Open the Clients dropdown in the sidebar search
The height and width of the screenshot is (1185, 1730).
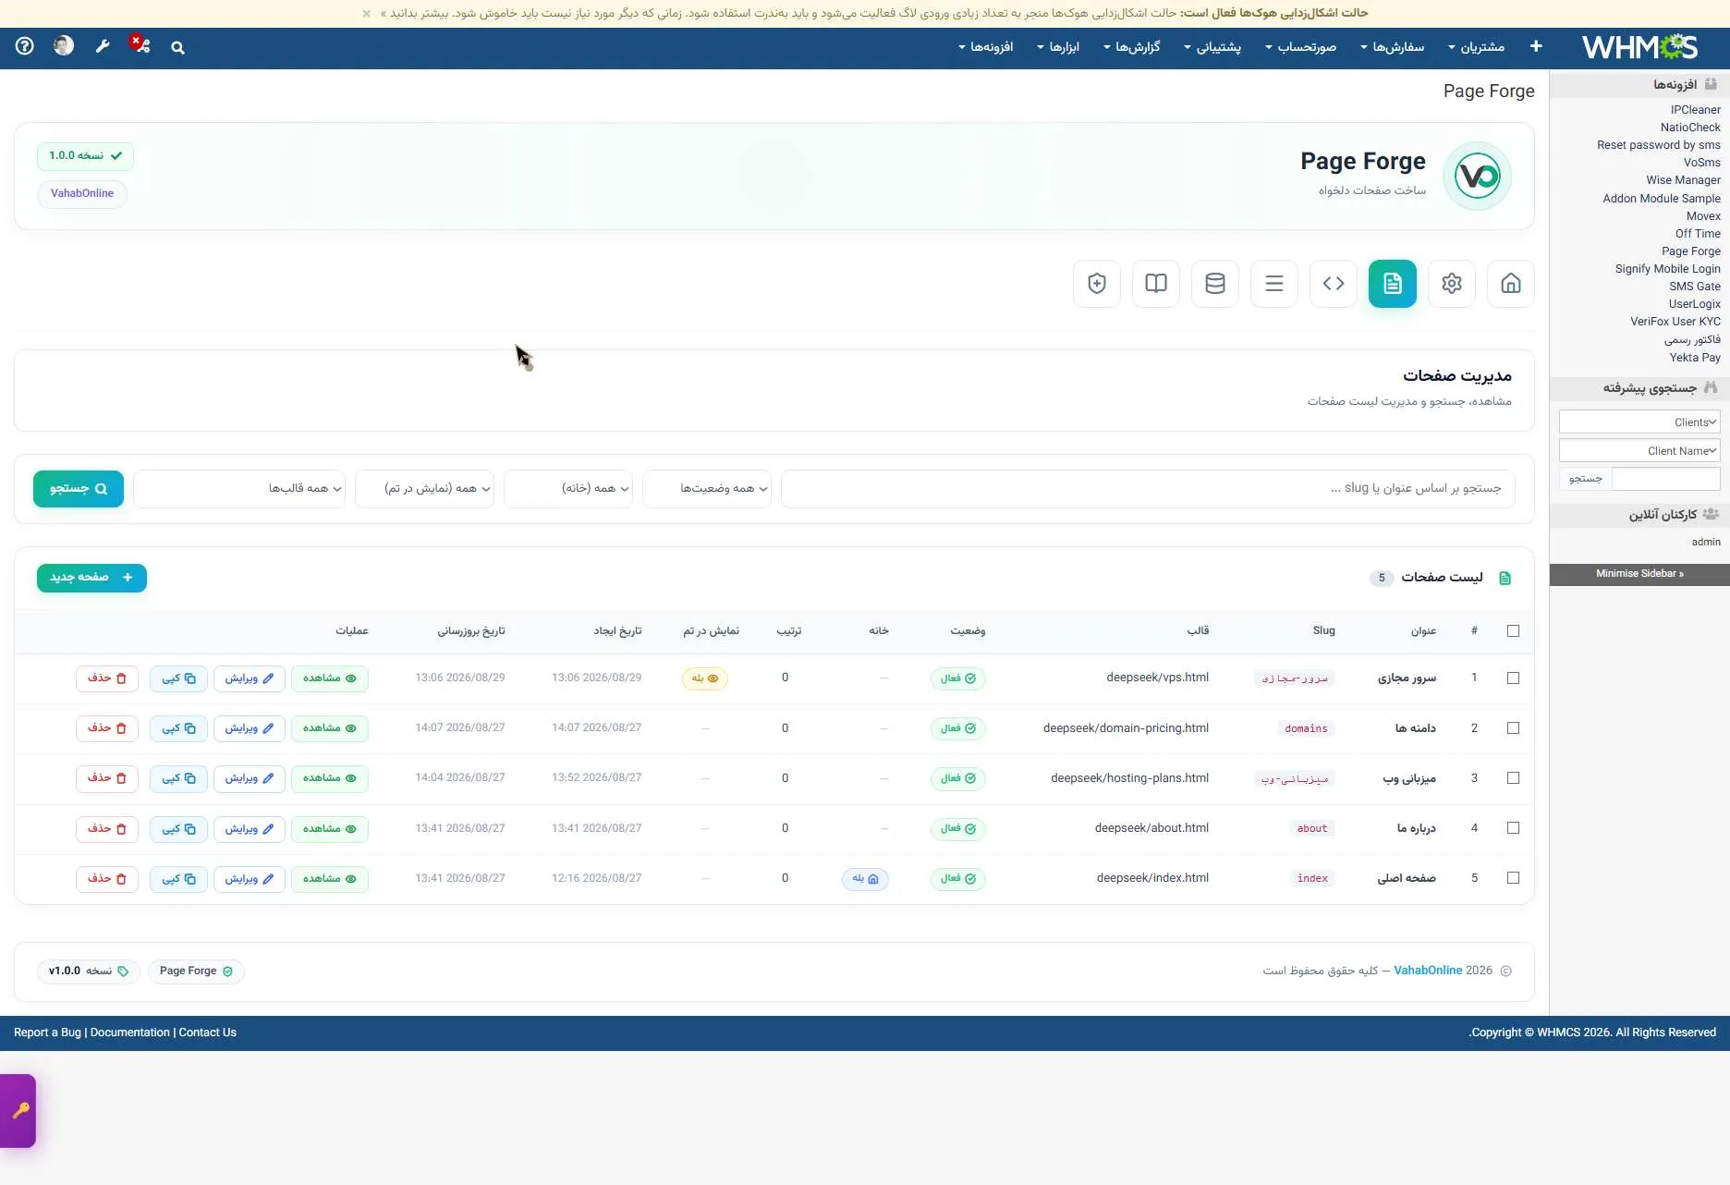click(1639, 421)
